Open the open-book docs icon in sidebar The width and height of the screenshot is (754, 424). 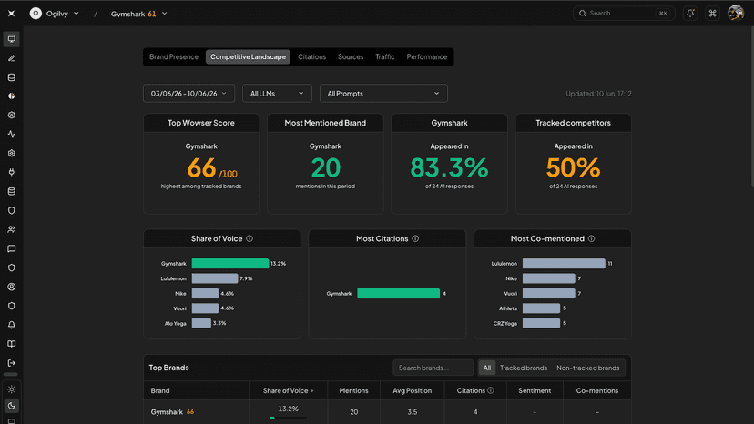[x=12, y=344]
